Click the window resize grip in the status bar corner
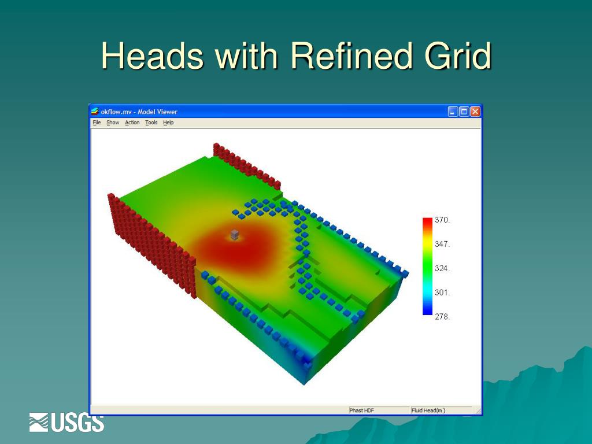This screenshot has width=592, height=444. click(x=478, y=410)
